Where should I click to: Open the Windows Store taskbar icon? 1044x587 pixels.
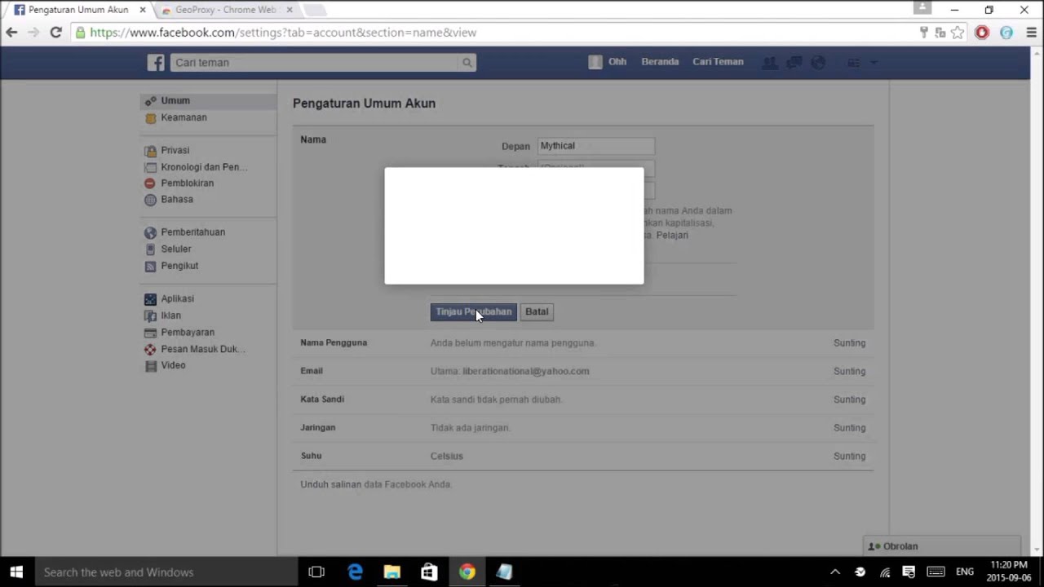[429, 572]
